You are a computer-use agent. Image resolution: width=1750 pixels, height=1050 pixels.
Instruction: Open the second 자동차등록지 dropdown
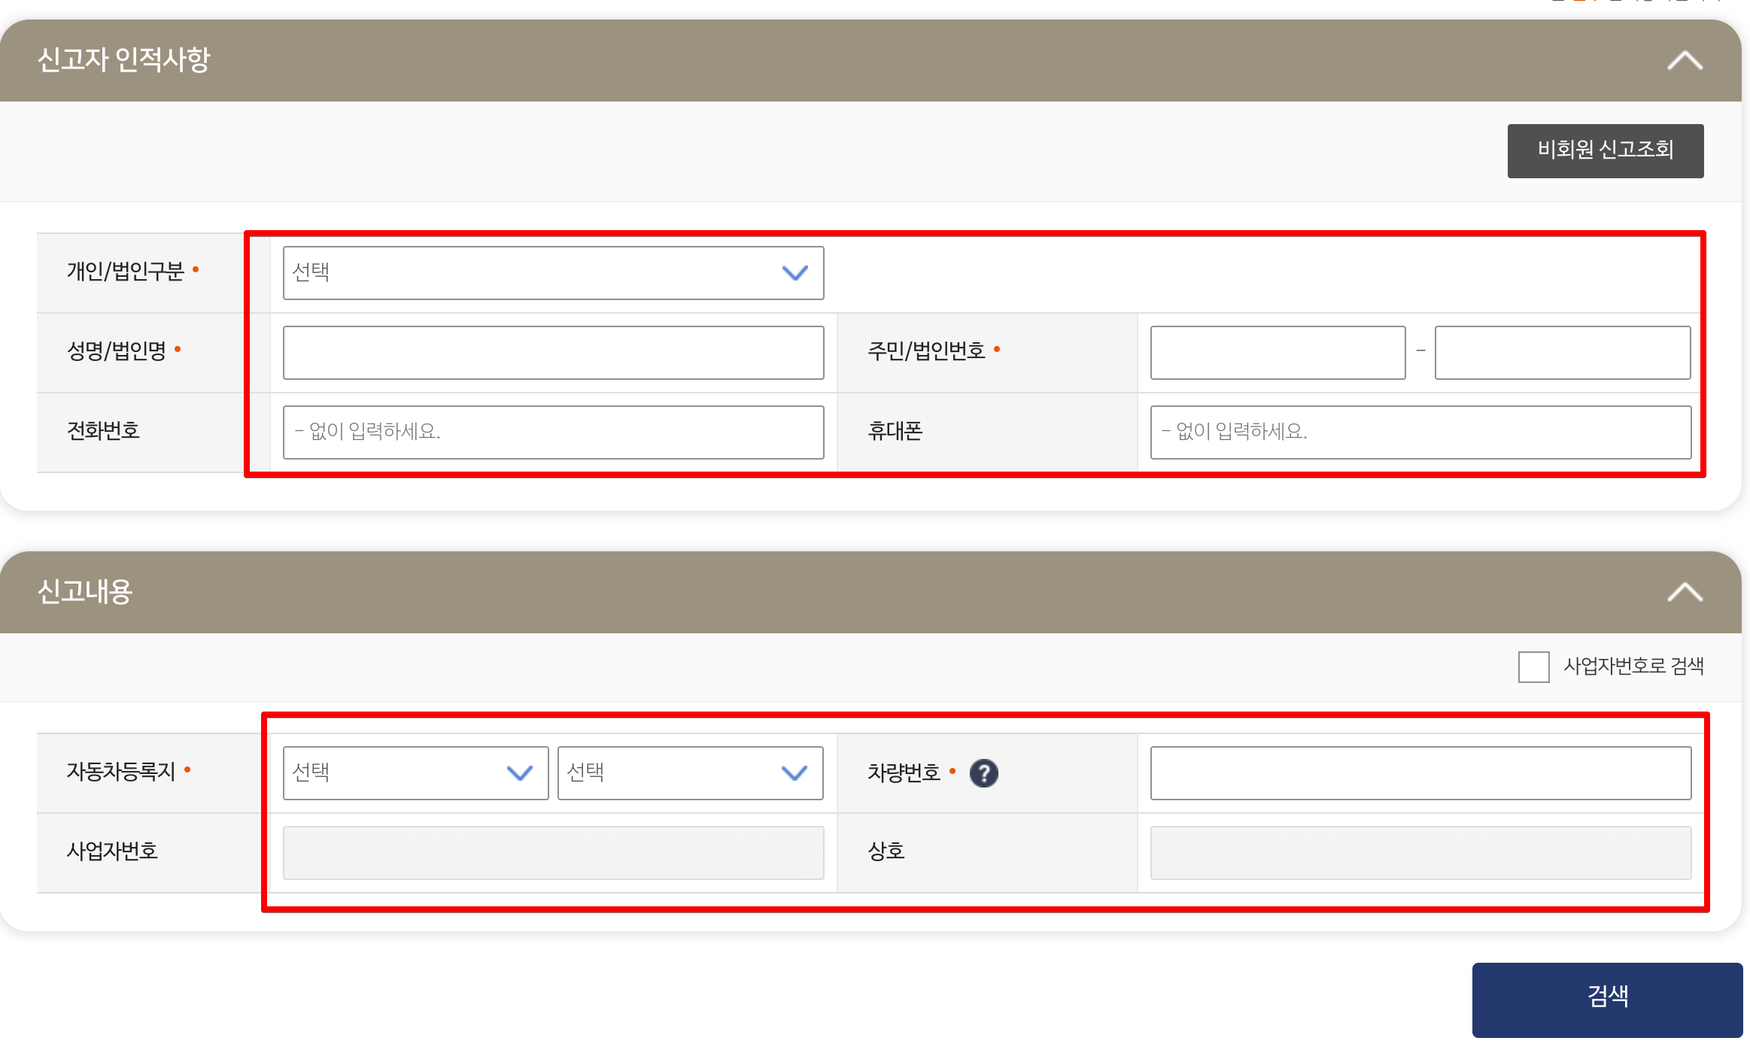[690, 772]
